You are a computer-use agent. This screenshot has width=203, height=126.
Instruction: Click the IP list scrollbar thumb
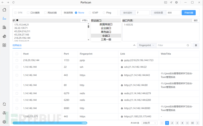click(89, 26)
